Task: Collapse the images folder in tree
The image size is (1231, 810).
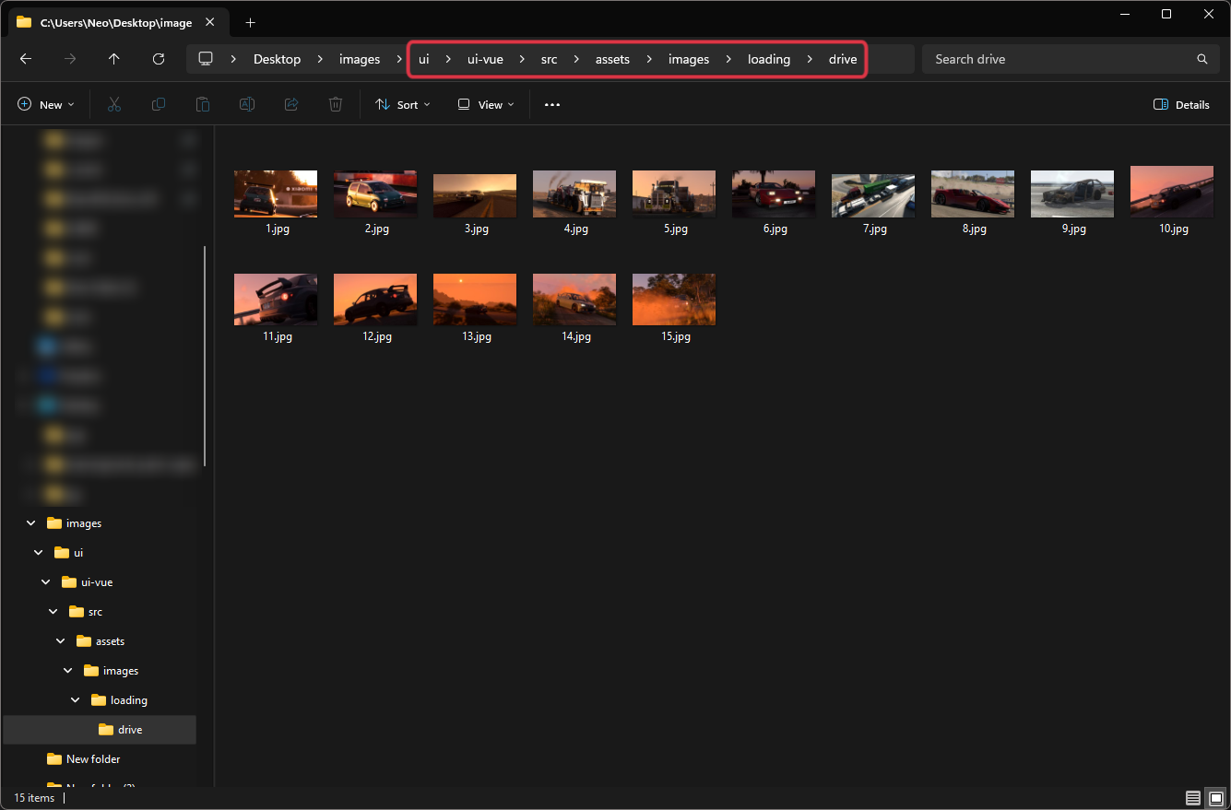Action: (x=31, y=523)
